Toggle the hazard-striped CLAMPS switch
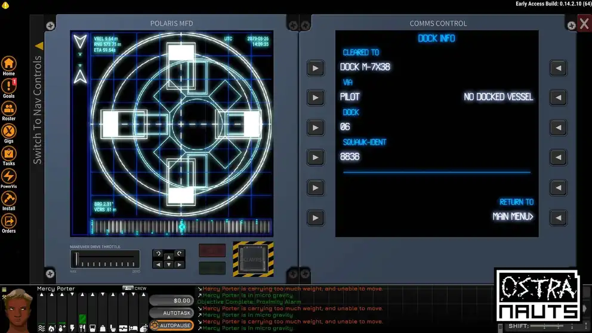Viewport: 592px width, 333px height. pyautogui.click(x=253, y=259)
